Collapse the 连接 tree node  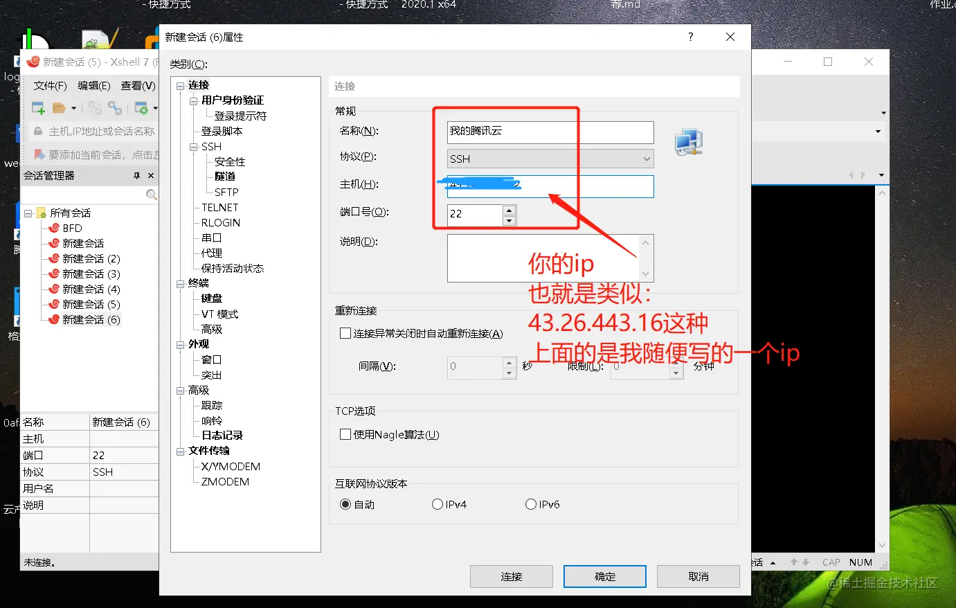(x=181, y=84)
